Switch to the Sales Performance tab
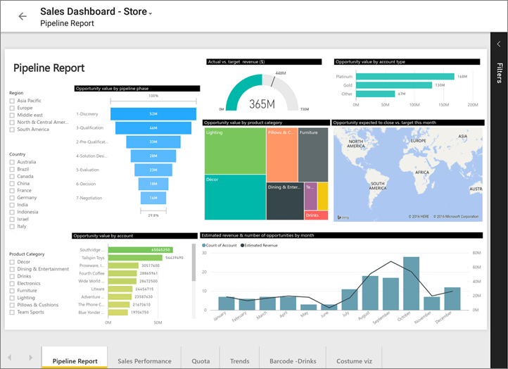Screen dimensions: 508x369 coord(144,361)
